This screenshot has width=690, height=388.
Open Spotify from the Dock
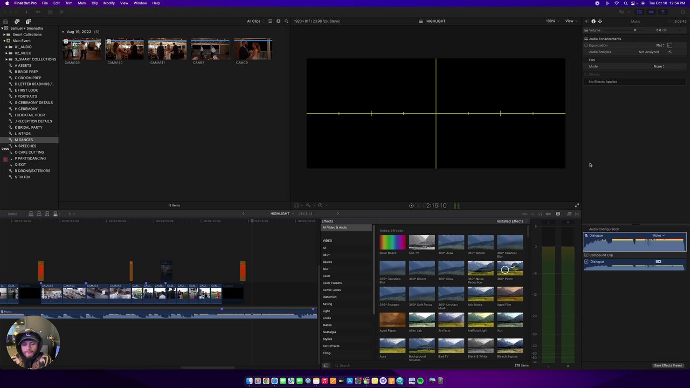tap(420, 381)
